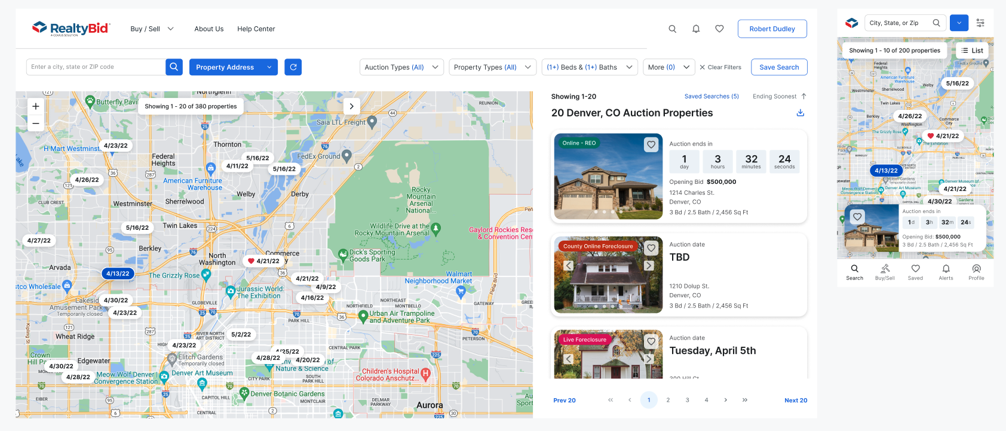Open the Auction Types (All) filter
This screenshot has height=431, width=1006.
[401, 67]
